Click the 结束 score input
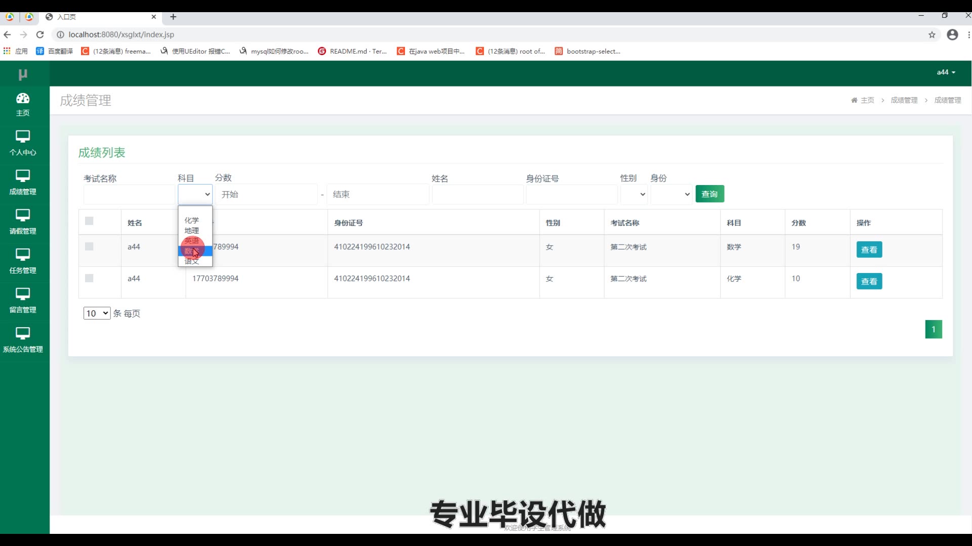This screenshot has height=546, width=972. 378,194
